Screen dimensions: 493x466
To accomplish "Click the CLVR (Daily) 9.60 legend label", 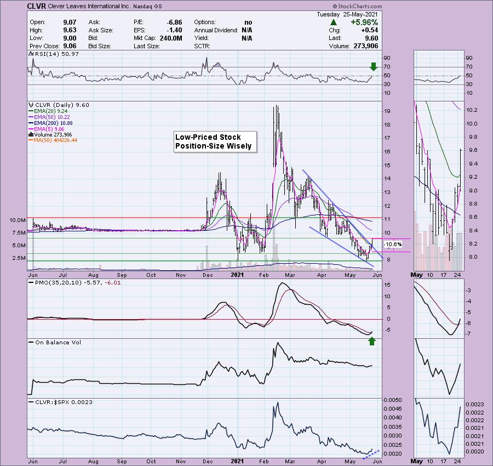I will (x=62, y=105).
